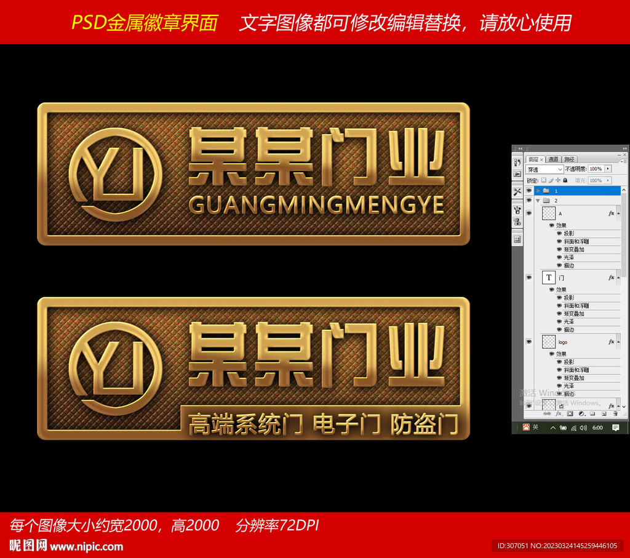Screen dimensions: 630x558
Task: Hide 斜面和浮雕 effect on layer A
Action: [x=559, y=241]
